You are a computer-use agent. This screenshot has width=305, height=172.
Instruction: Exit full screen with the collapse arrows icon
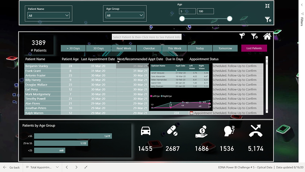86,167
